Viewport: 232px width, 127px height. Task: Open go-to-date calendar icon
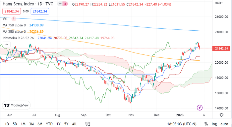click(88, 124)
